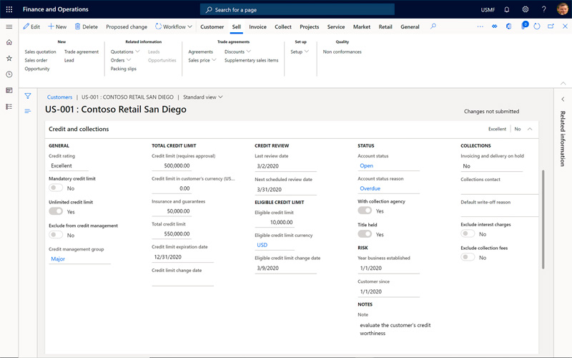
Task: Click the Search for a page box
Action: (297, 9)
